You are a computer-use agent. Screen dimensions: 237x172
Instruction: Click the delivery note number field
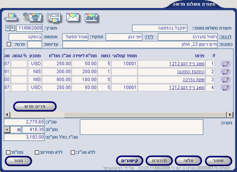coord(160,28)
